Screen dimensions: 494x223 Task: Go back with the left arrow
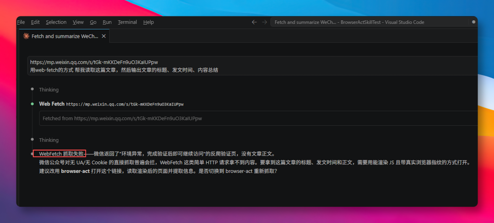pyautogui.click(x=254, y=22)
